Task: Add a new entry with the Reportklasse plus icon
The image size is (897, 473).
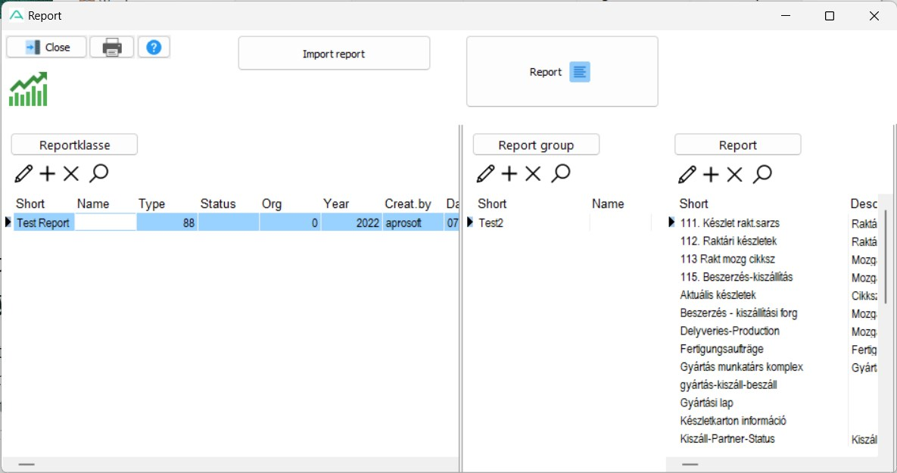Action: click(x=48, y=174)
